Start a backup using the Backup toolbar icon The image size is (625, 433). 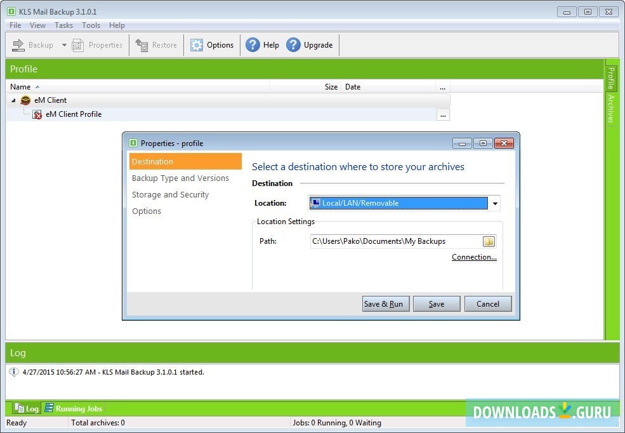[18, 44]
